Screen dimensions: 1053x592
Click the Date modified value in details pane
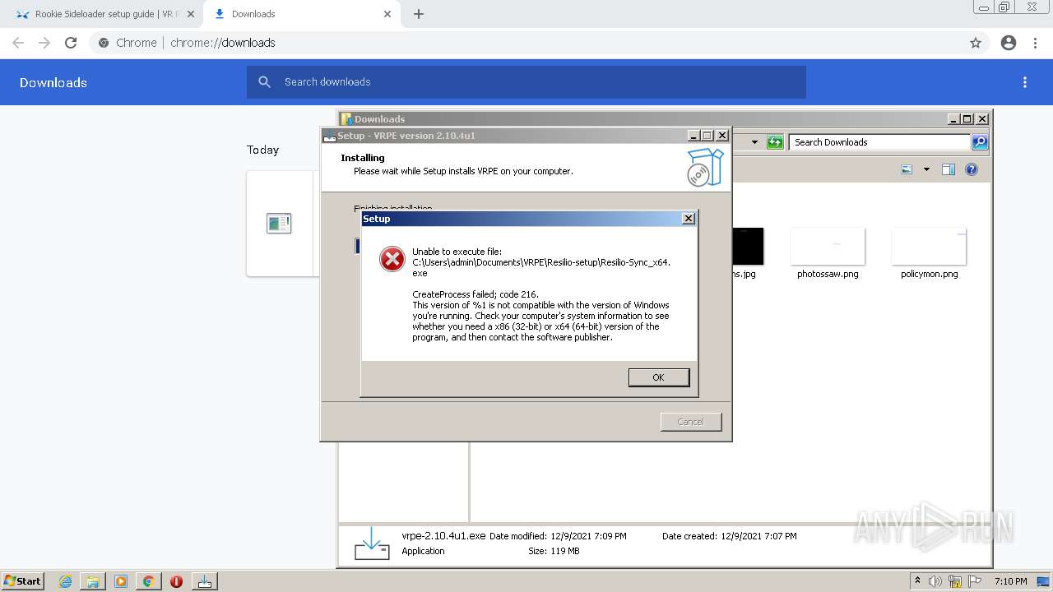click(x=588, y=536)
